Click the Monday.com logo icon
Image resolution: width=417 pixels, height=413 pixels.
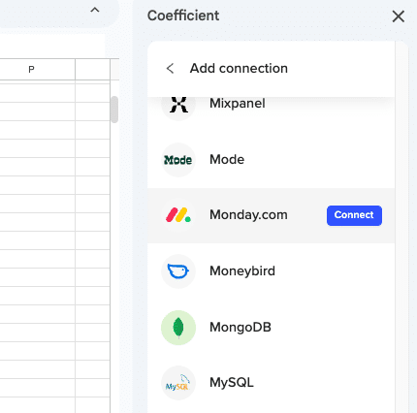click(x=178, y=215)
